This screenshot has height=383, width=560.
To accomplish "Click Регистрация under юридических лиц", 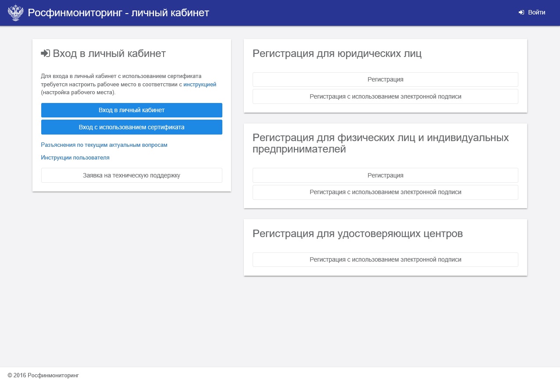I will click(x=385, y=79).
